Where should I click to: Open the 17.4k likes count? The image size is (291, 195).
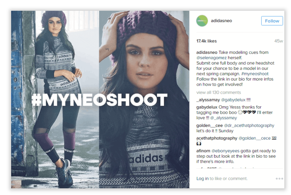[x=206, y=41]
